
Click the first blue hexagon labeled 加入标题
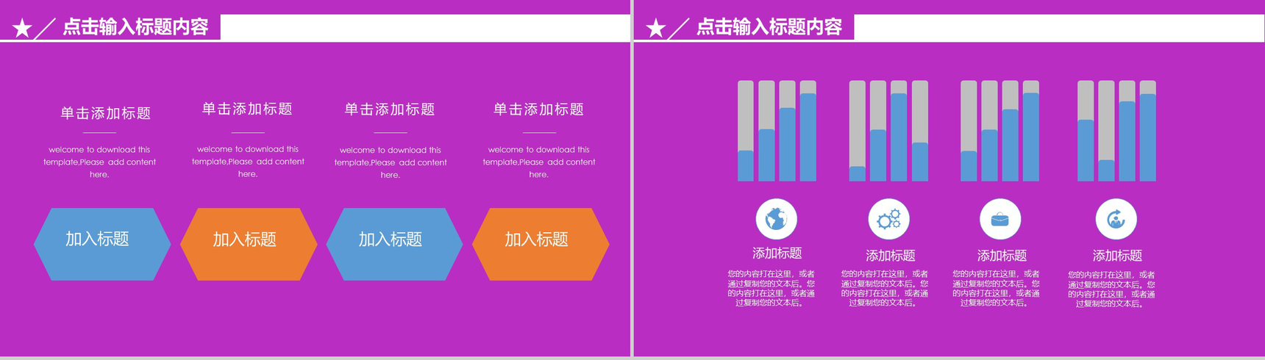pyautogui.click(x=102, y=244)
